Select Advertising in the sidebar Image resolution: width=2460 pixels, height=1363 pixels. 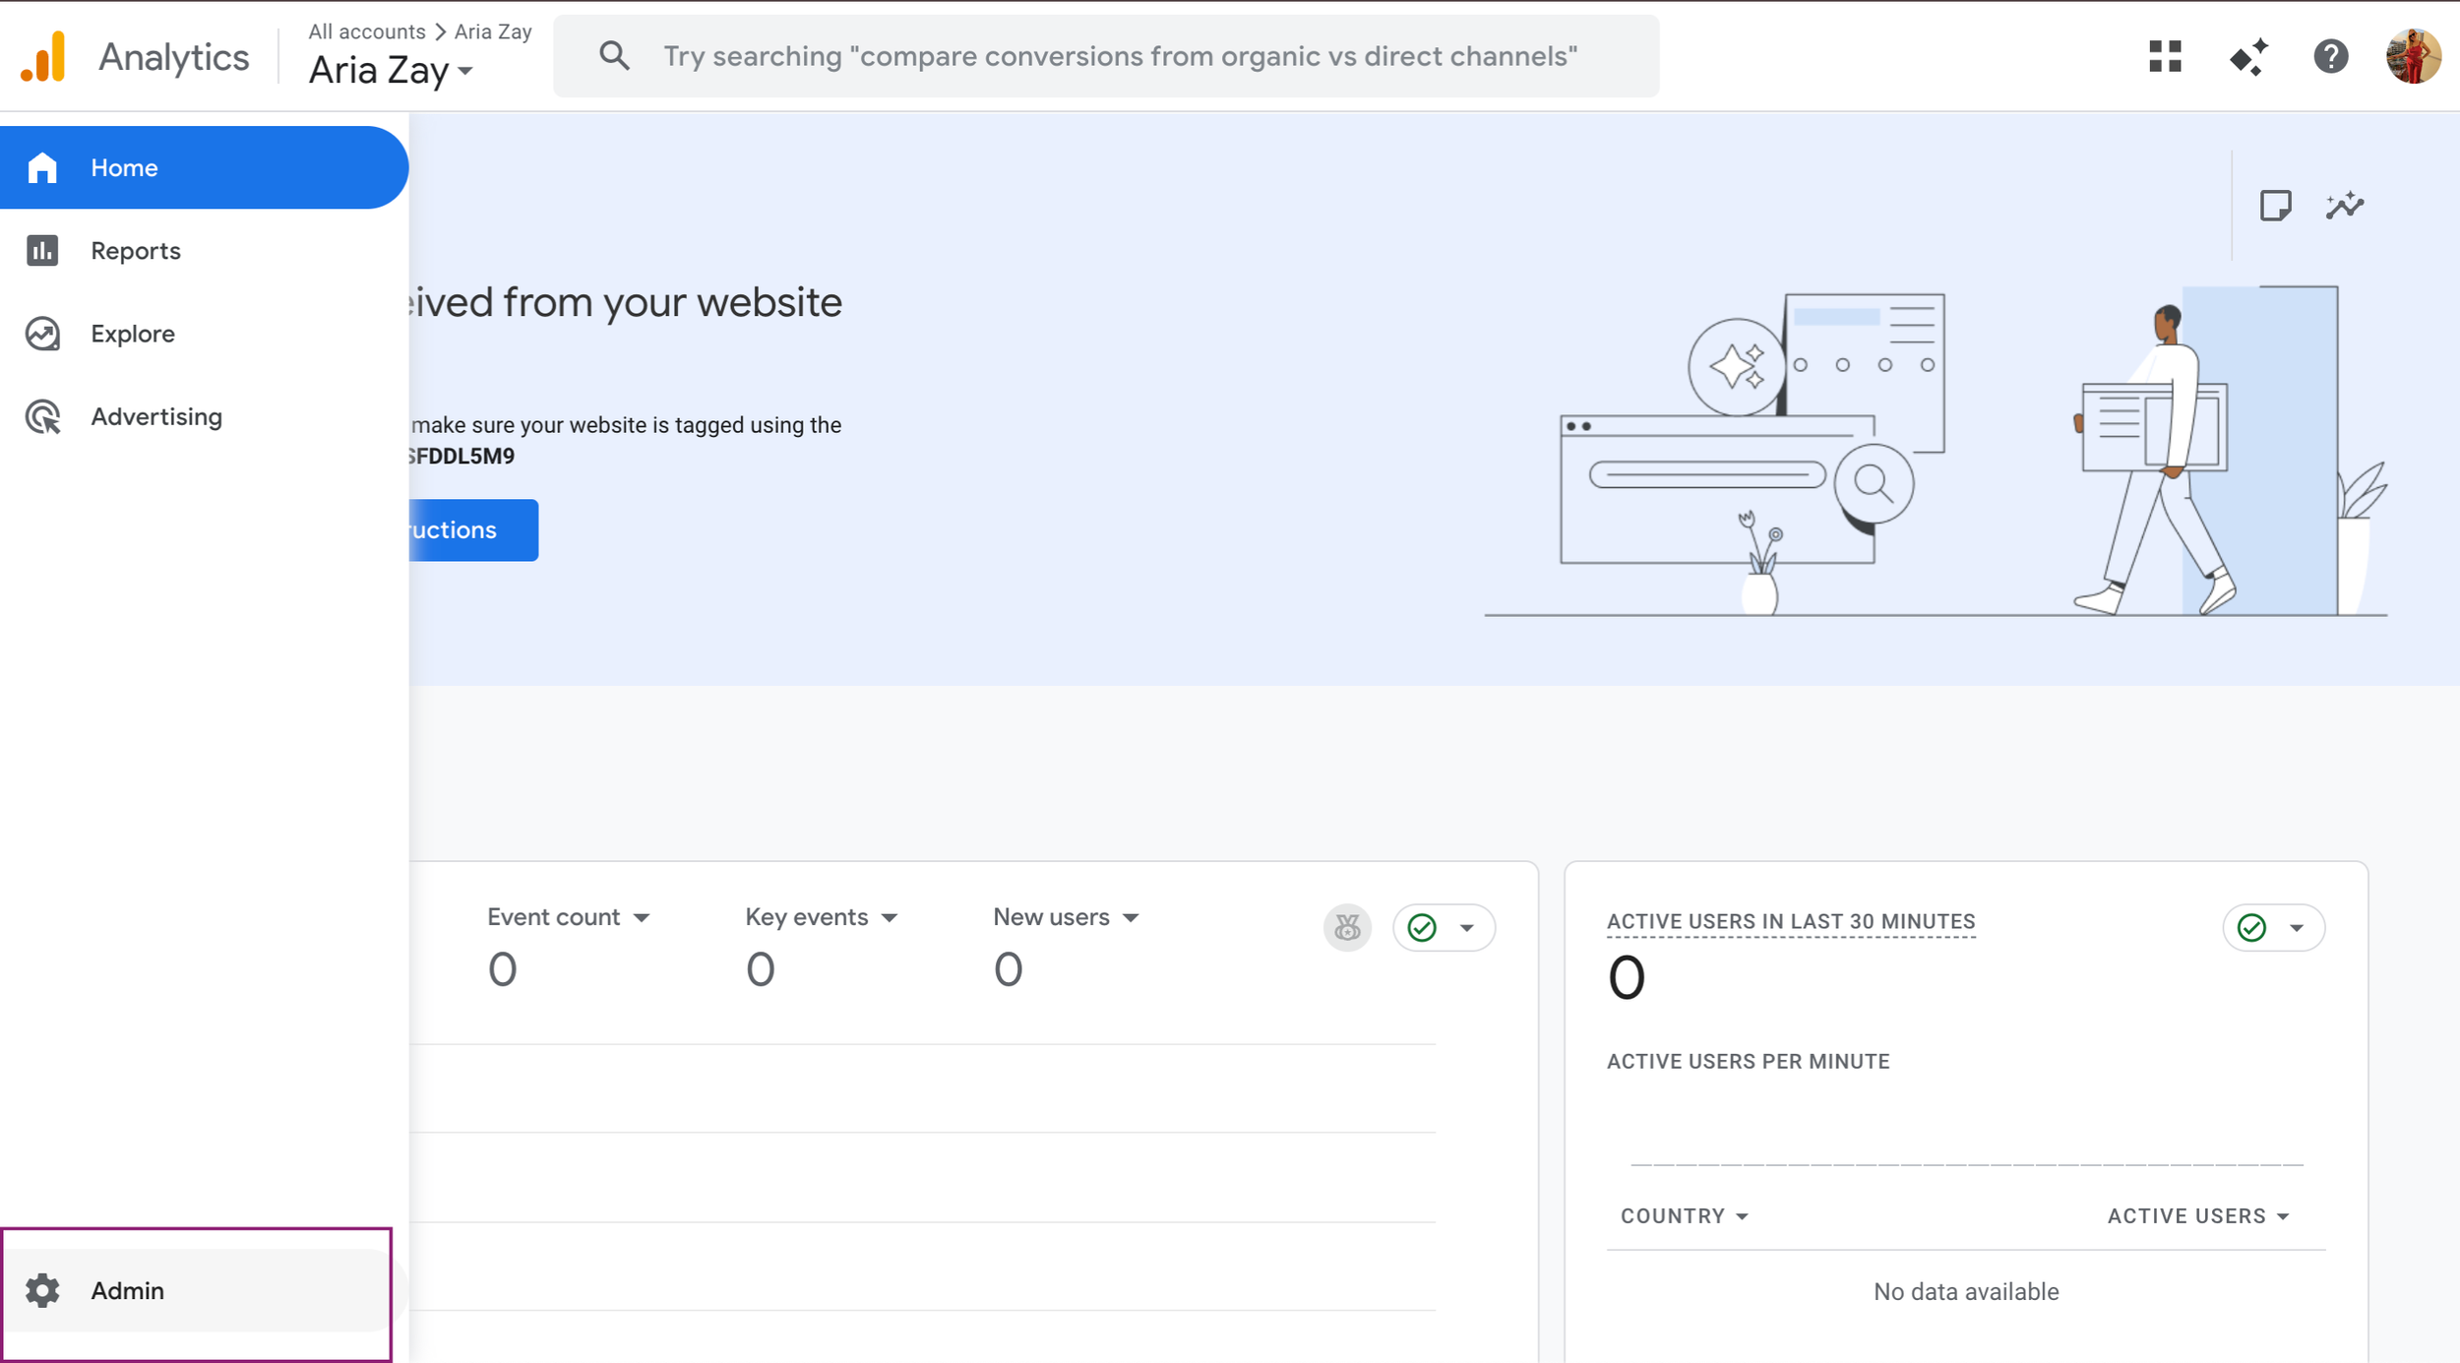point(156,416)
